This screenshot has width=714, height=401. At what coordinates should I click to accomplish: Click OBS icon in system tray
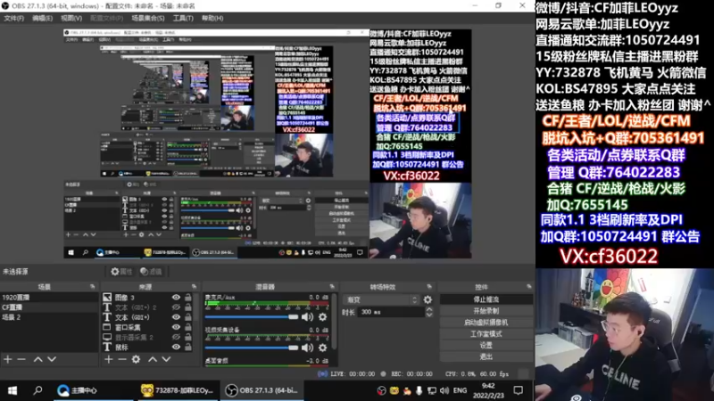(382, 390)
